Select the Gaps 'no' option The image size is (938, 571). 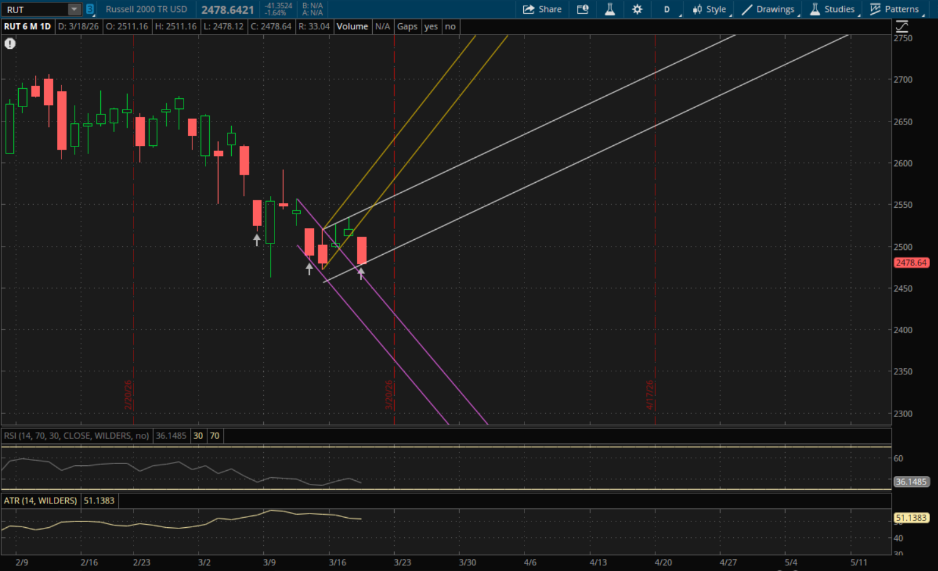pyautogui.click(x=450, y=26)
